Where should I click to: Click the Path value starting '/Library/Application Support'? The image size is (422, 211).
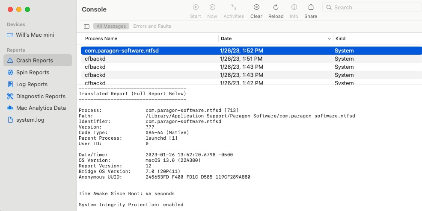tap(250, 116)
